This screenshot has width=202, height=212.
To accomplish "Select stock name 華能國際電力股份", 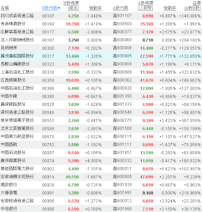I will 17,169.
